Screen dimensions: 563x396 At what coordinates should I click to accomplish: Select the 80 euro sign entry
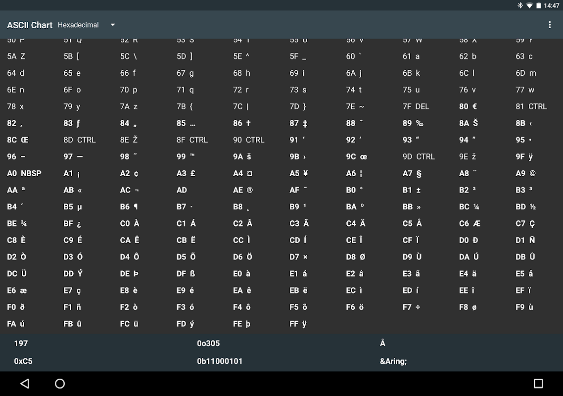coord(468,106)
